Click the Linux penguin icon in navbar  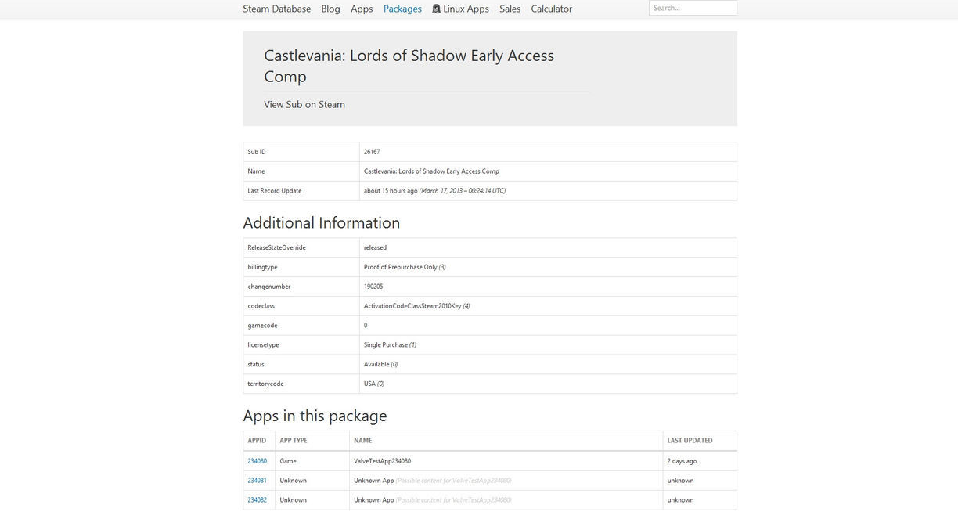click(436, 9)
